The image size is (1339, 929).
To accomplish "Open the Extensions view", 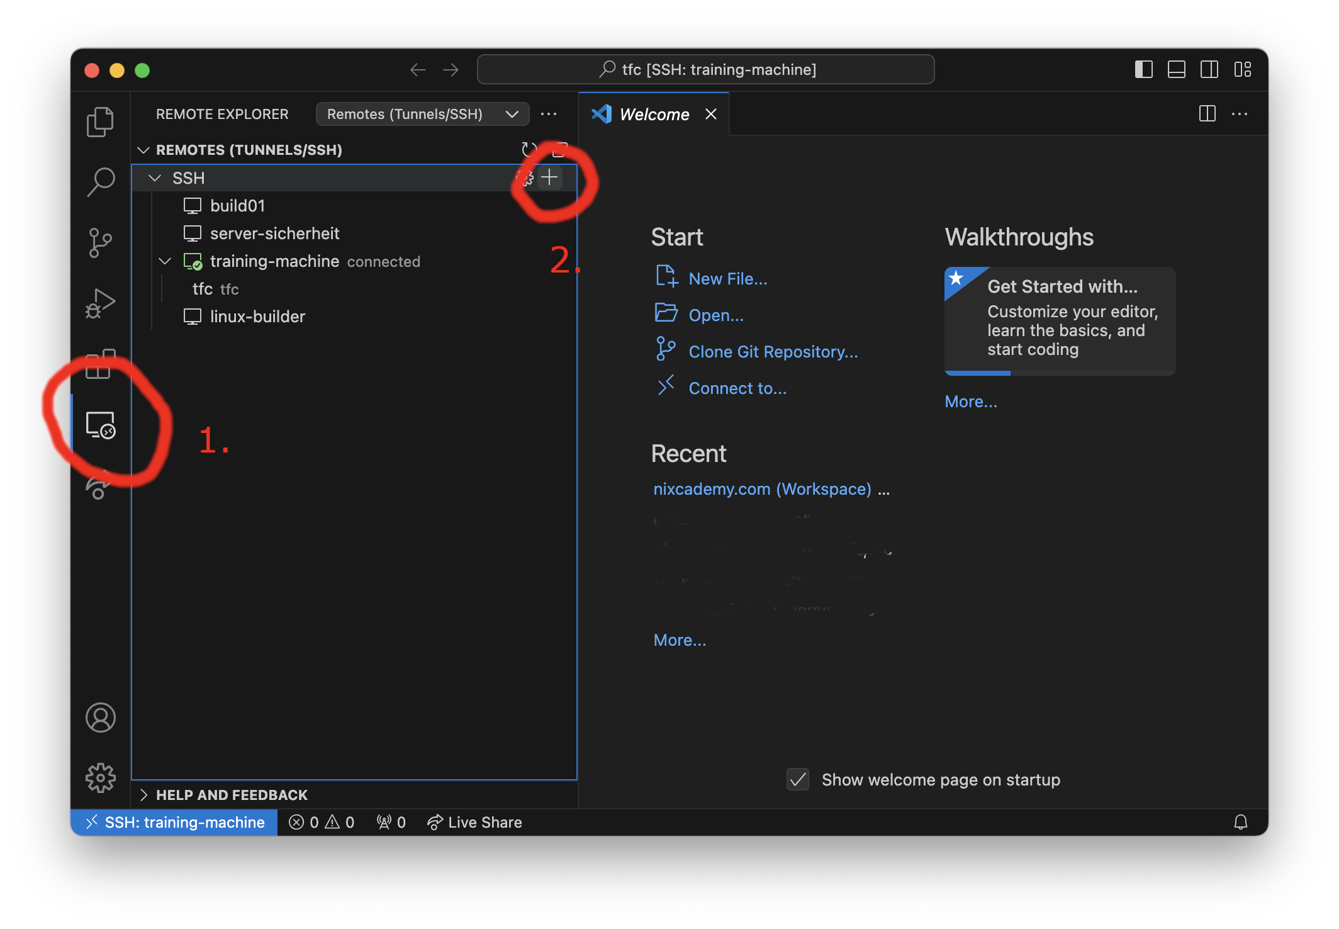I will pyautogui.click(x=100, y=364).
